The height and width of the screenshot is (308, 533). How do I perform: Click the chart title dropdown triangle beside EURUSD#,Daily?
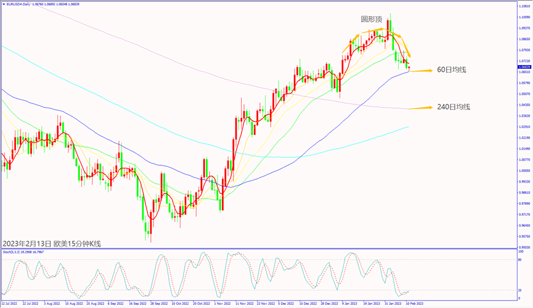click(x=3, y=3)
